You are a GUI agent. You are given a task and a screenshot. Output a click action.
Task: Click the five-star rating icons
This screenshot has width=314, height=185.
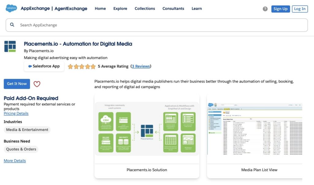pos(82,66)
